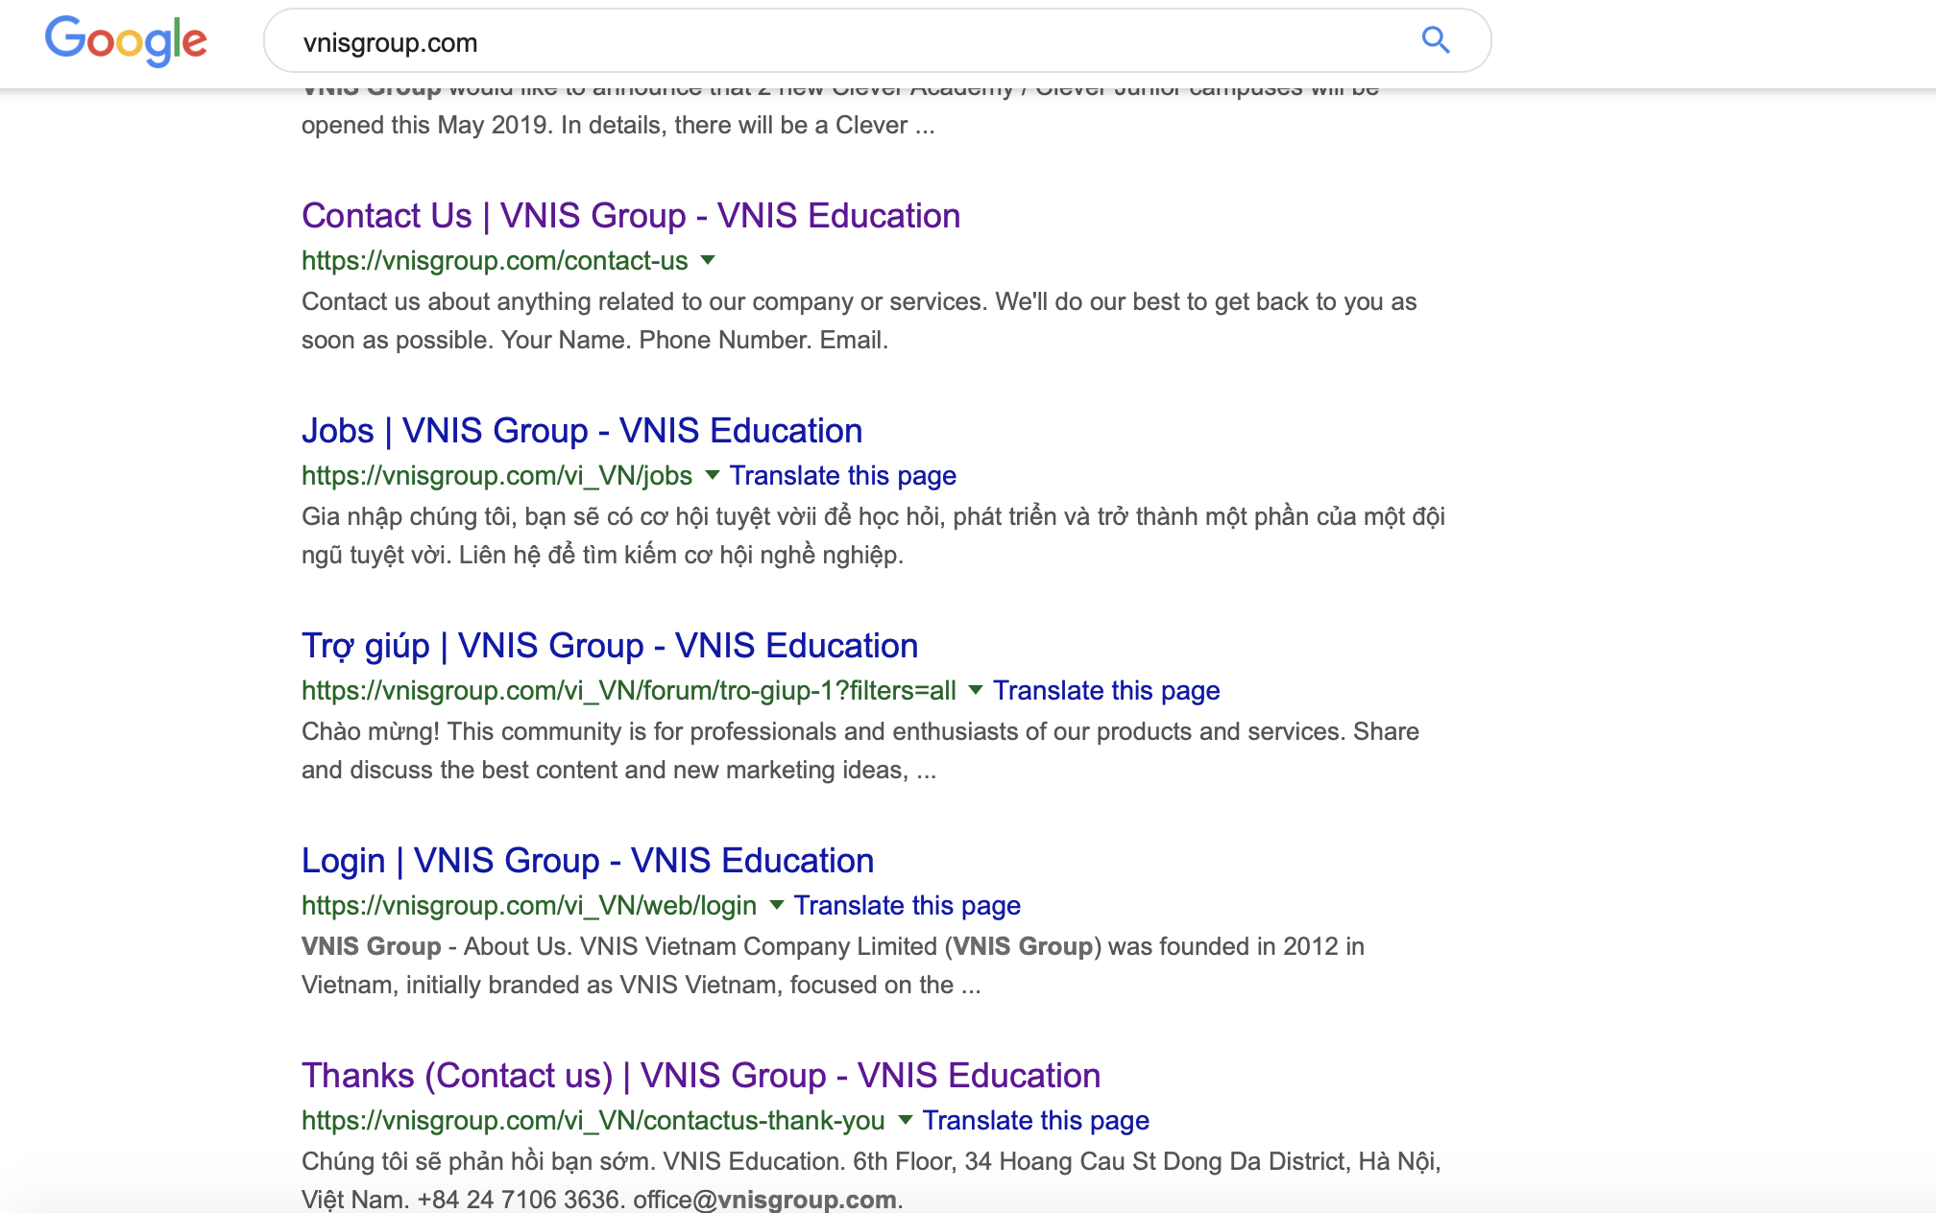Screen dimensions: 1936x1213
Task: Expand the arrow after the tro-giup-1 forum URL
Action: click(x=976, y=690)
